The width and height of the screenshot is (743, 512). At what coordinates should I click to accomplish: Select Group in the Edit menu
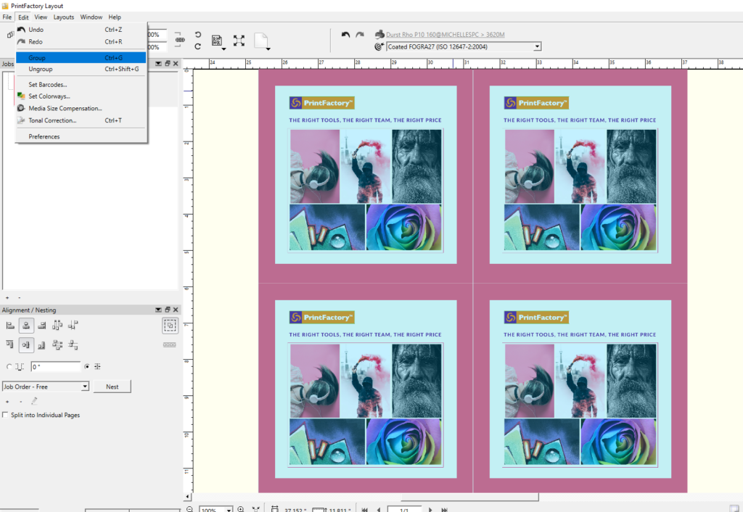(81, 58)
